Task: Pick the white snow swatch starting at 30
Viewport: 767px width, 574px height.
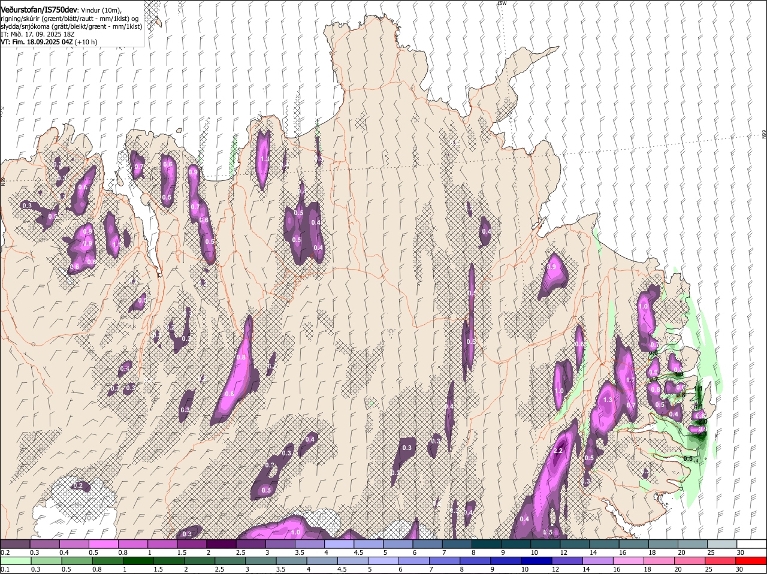Action: pos(751,544)
